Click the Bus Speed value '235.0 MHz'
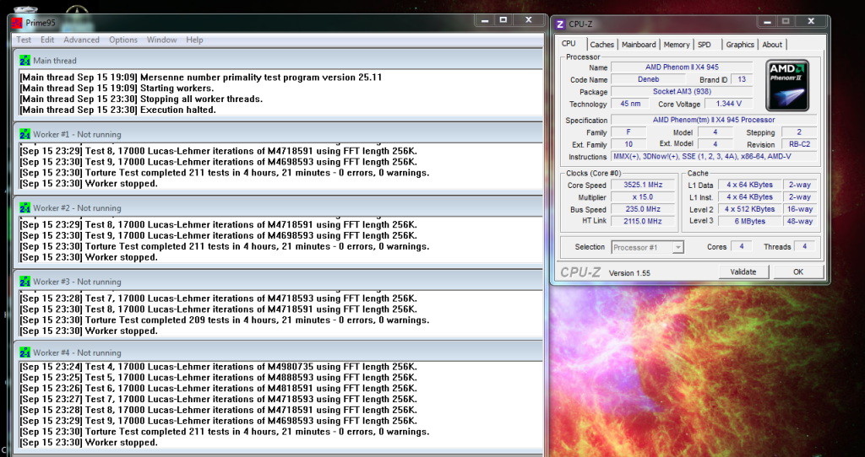This screenshot has width=865, height=457. (x=643, y=209)
